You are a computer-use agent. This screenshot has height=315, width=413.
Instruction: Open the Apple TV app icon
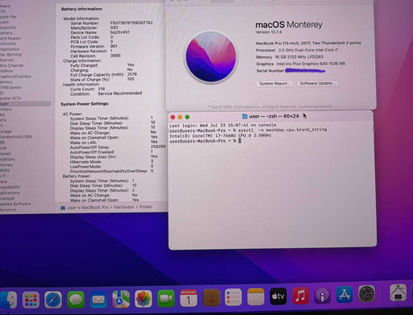click(278, 296)
